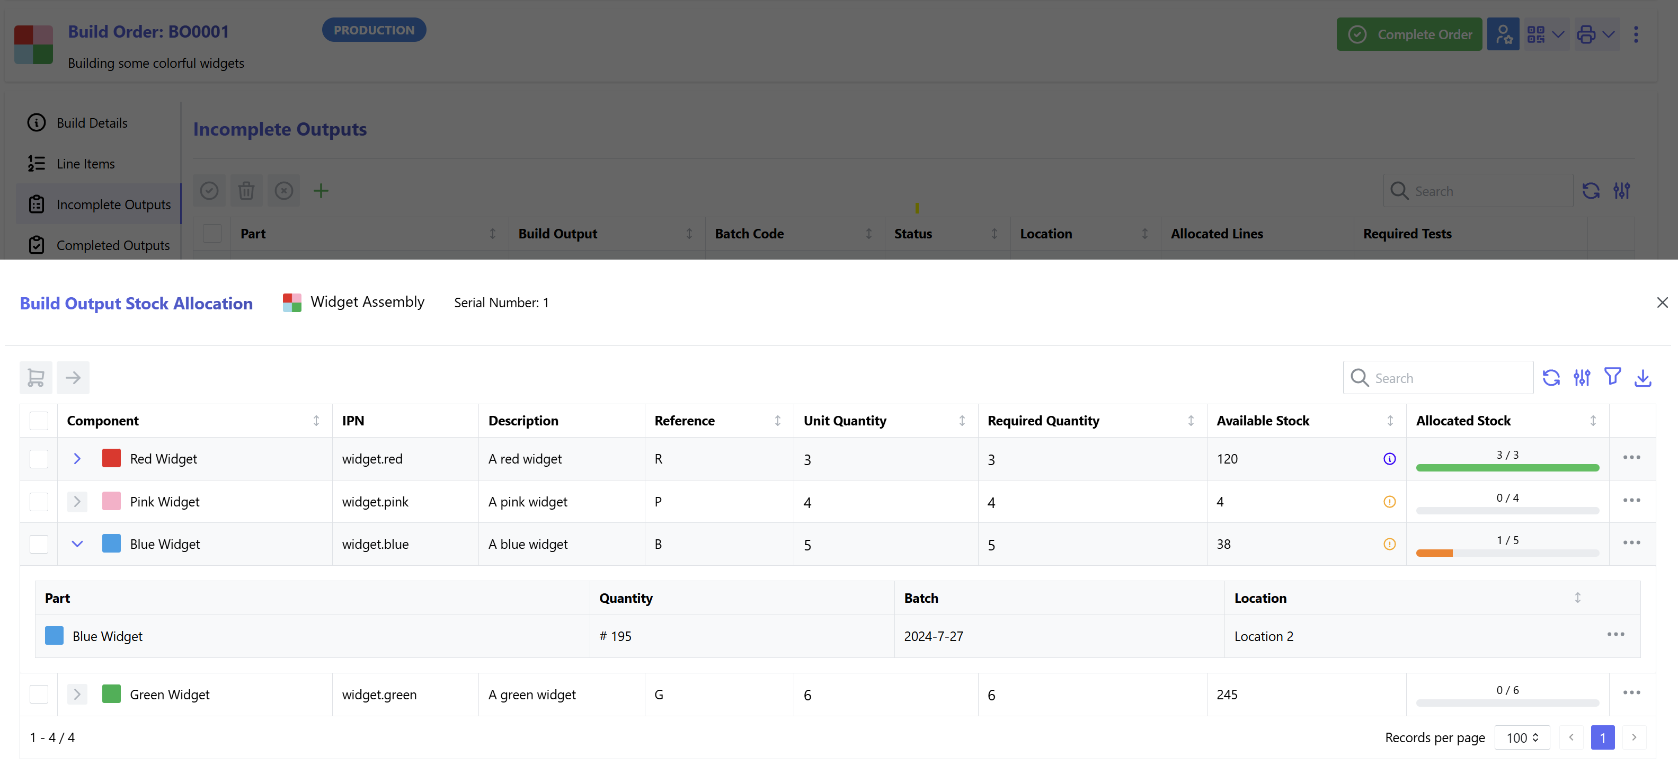Add a new build output with plus icon
The height and width of the screenshot is (774, 1678).
(321, 190)
